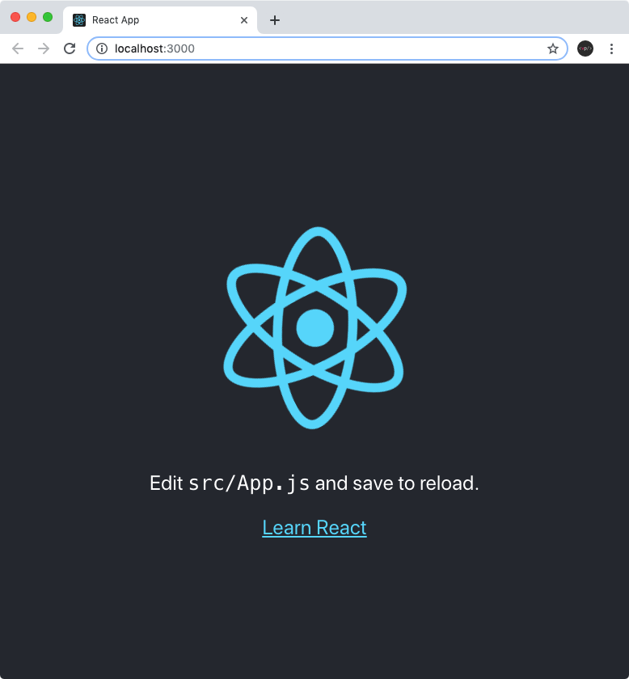
Task: Click the center dot of React logo
Action: pyautogui.click(x=315, y=328)
